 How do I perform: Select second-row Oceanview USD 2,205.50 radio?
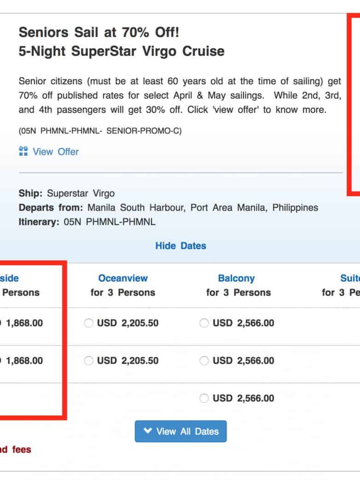tap(89, 361)
